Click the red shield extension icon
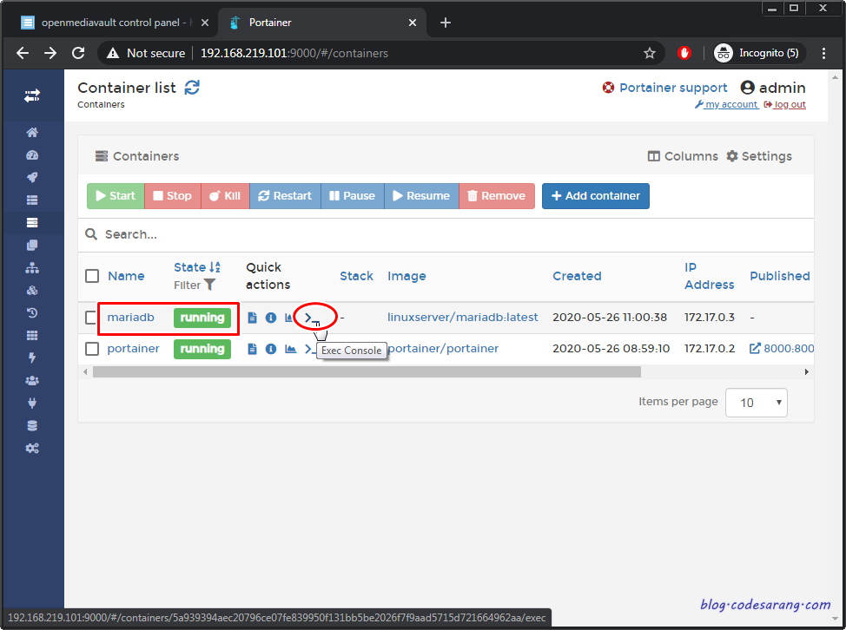Viewport: 846px width, 630px height. point(684,53)
